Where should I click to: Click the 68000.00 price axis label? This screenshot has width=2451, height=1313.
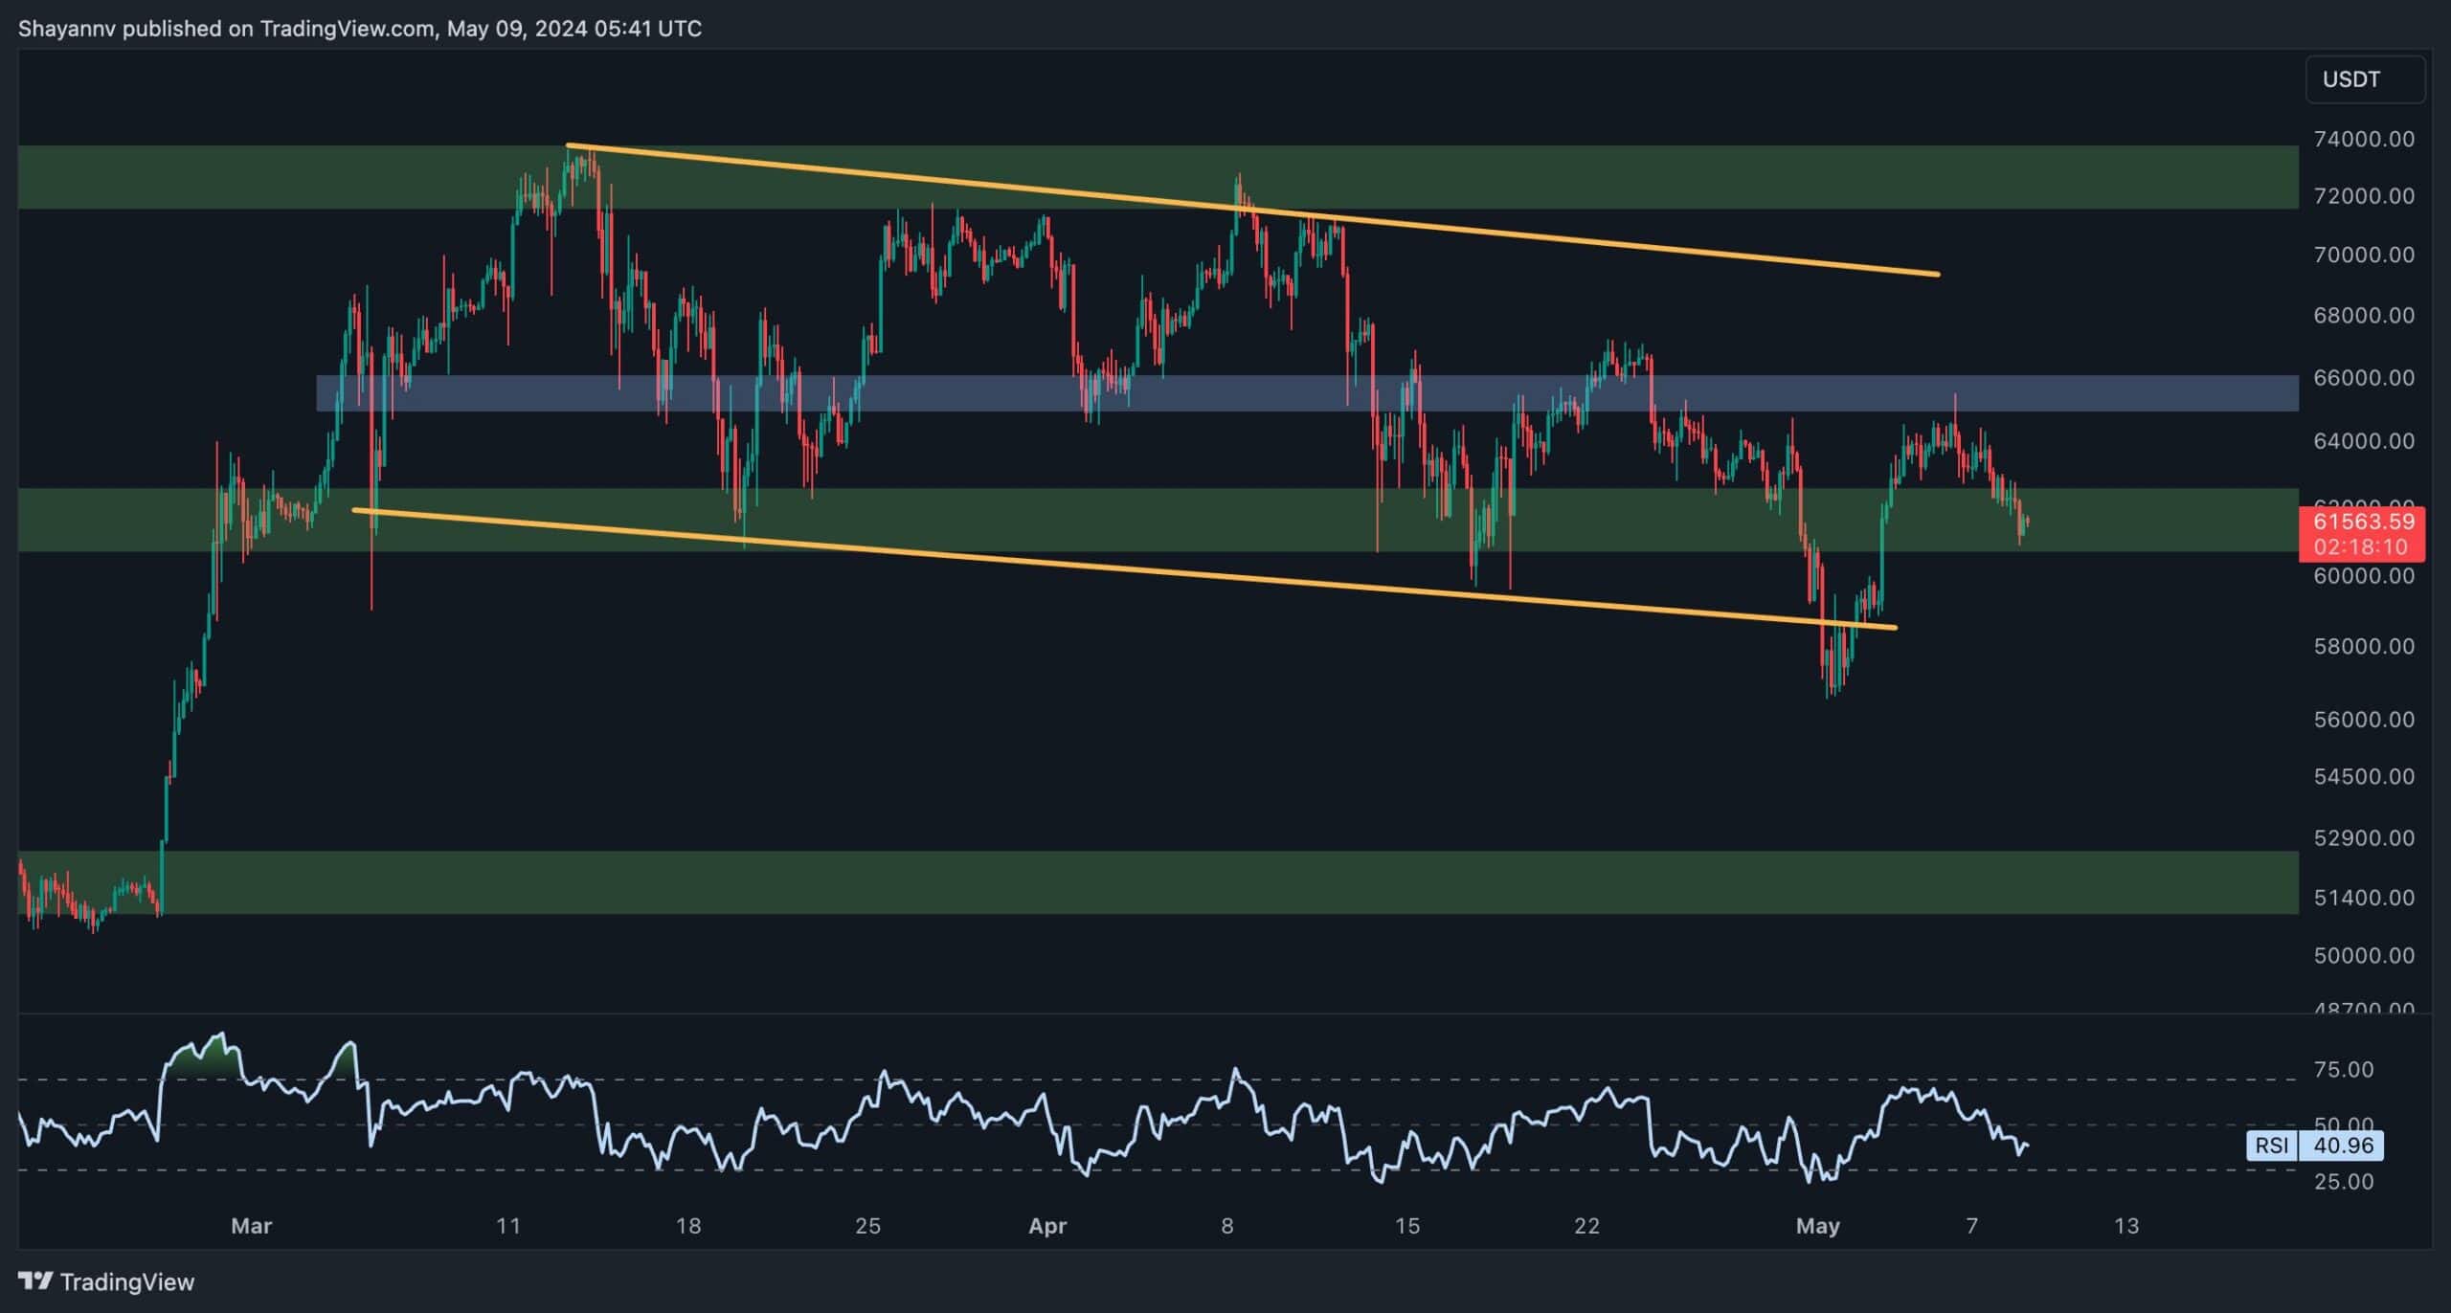(x=2364, y=316)
